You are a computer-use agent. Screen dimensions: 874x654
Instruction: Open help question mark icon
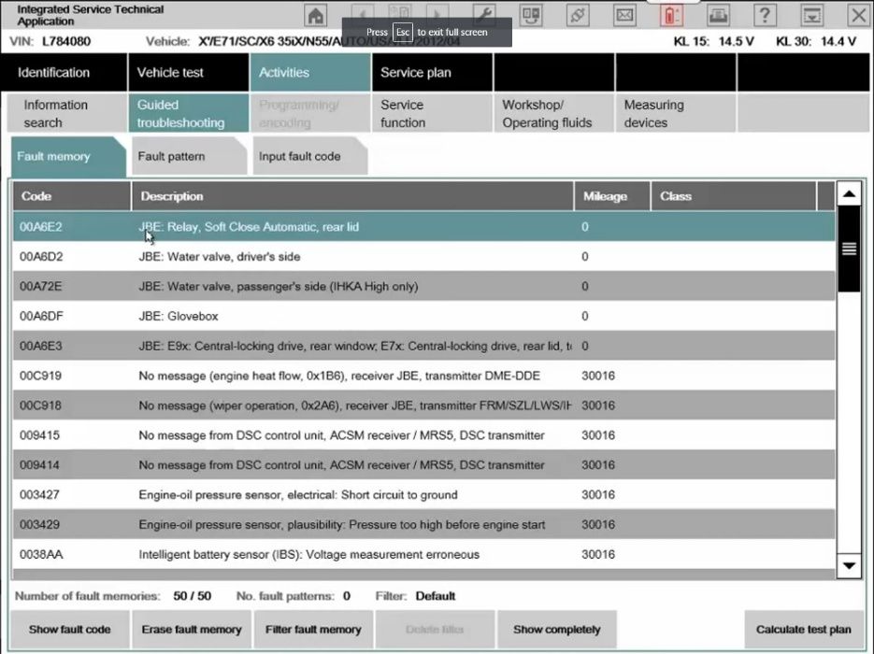(x=766, y=15)
